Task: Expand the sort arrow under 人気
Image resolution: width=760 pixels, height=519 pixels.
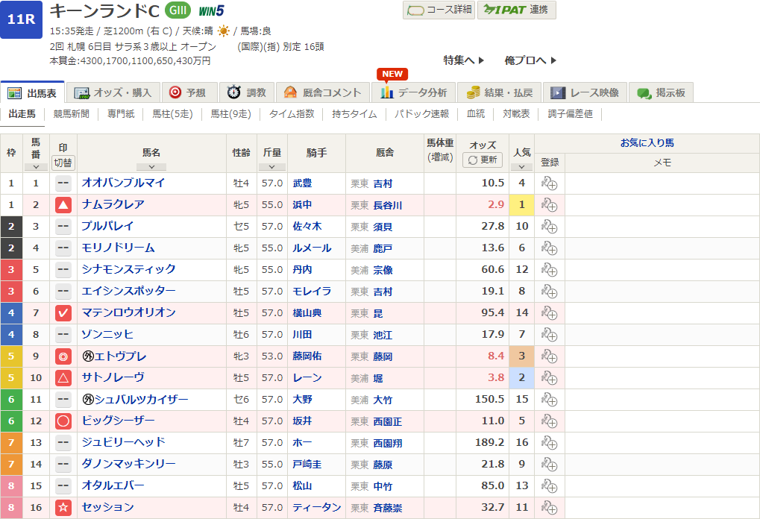Action: [x=521, y=167]
